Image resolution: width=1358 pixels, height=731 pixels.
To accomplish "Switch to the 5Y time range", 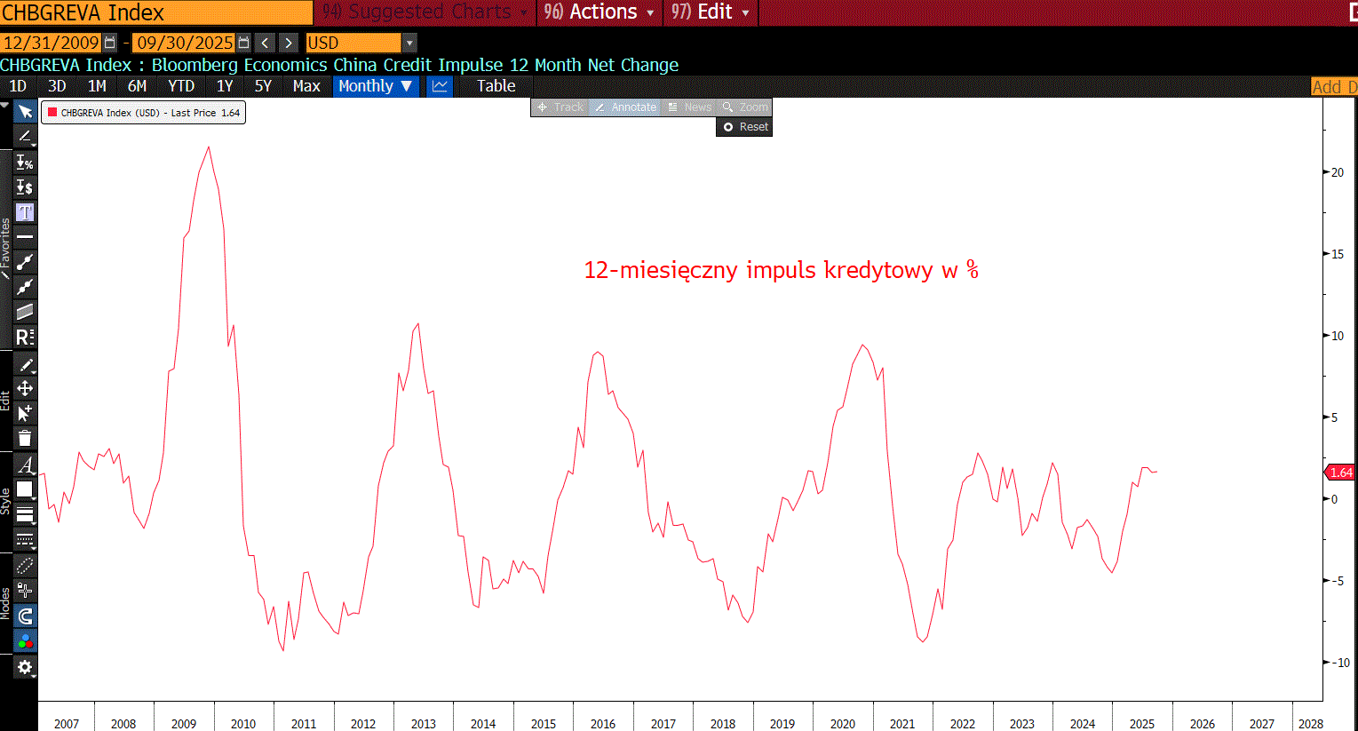I will 263,86.
